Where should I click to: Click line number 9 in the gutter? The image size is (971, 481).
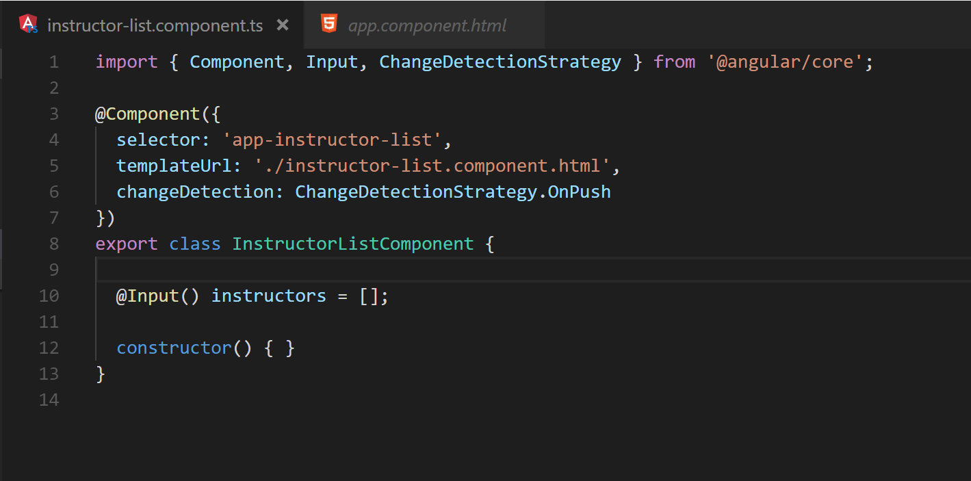[53, 270]
